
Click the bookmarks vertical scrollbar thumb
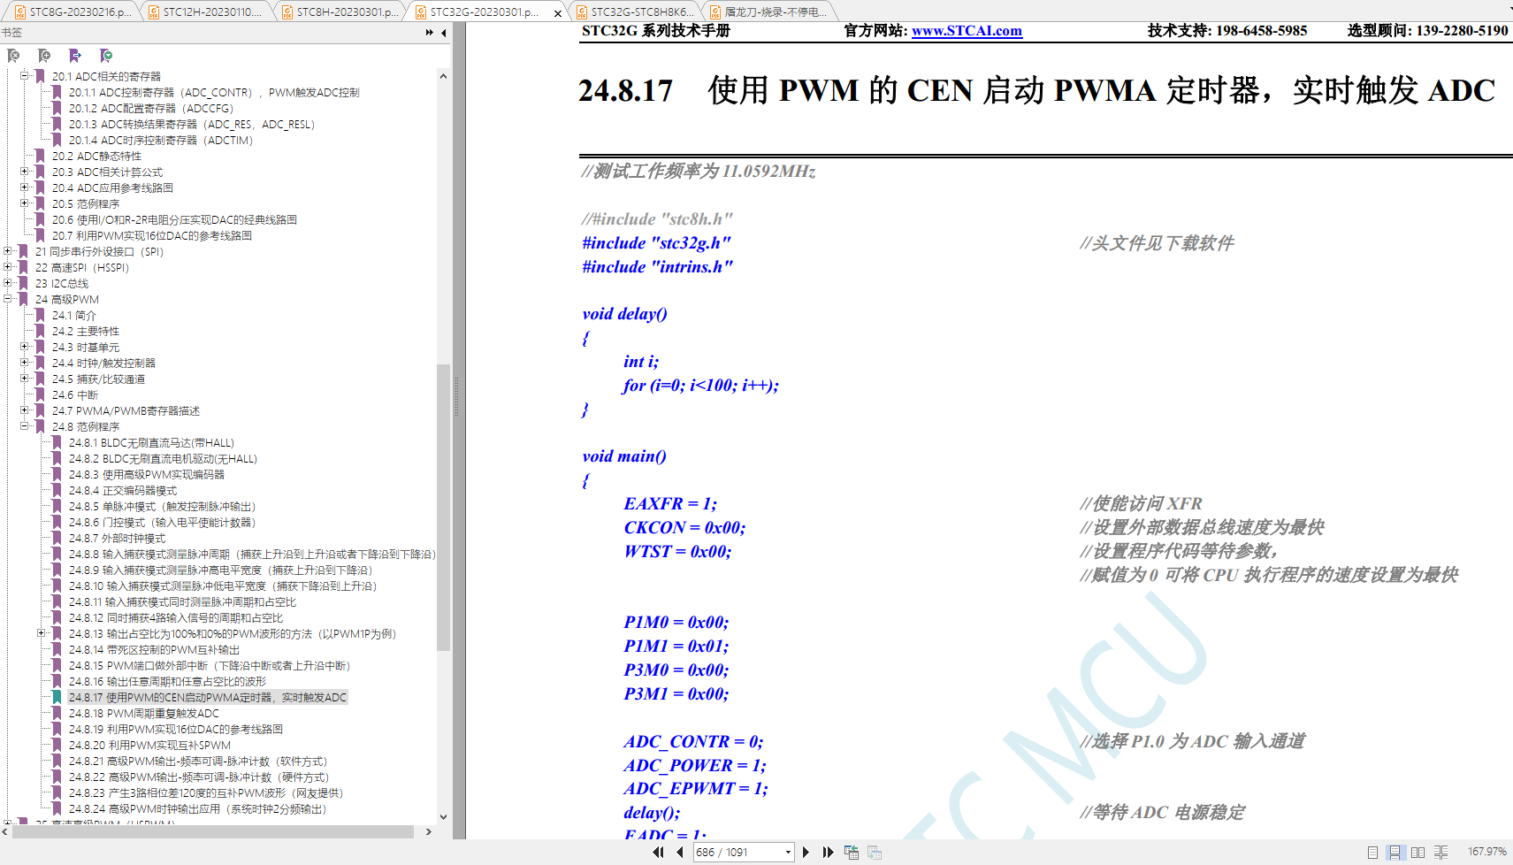point(443,507)
